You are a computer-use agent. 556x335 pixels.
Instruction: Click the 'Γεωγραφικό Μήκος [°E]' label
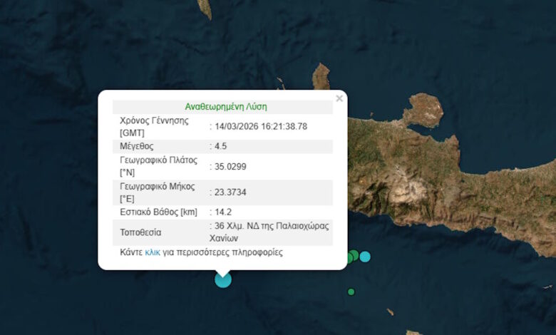click(x=157, y=192)
